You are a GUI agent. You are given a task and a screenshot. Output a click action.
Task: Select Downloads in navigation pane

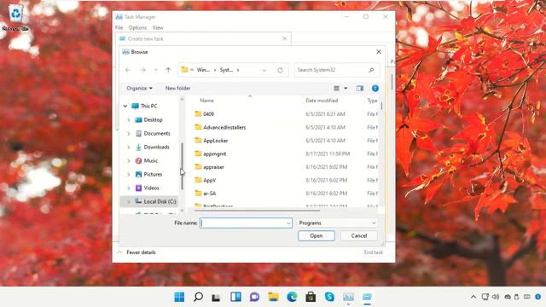coord(156,148)
